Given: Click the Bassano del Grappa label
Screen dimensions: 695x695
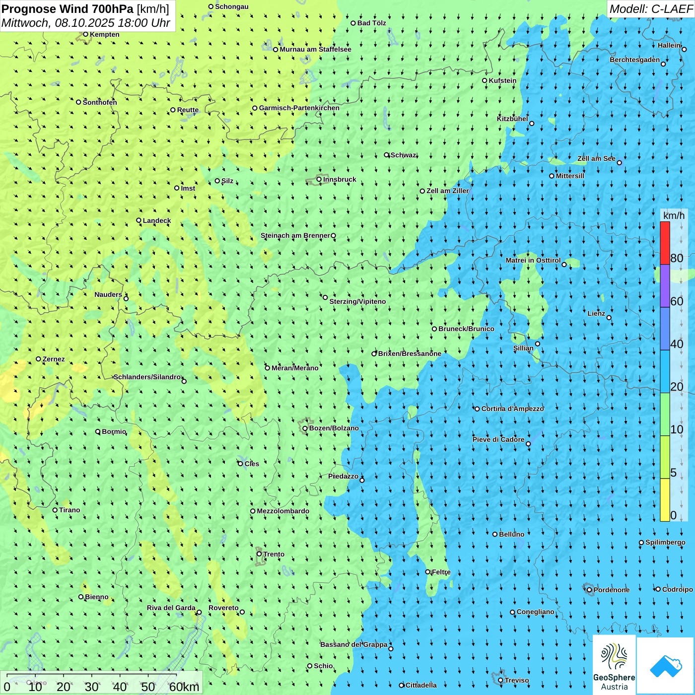Looking at the screenshot, I should (x=354, y=644).
